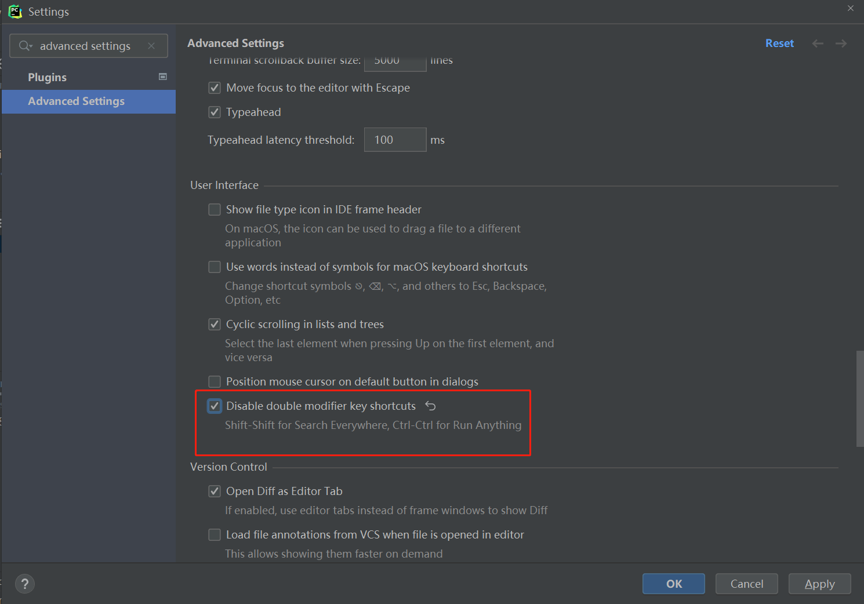
Task: Close the Settings dialog window
Action: pyautogui.click(x=851, y=8)
